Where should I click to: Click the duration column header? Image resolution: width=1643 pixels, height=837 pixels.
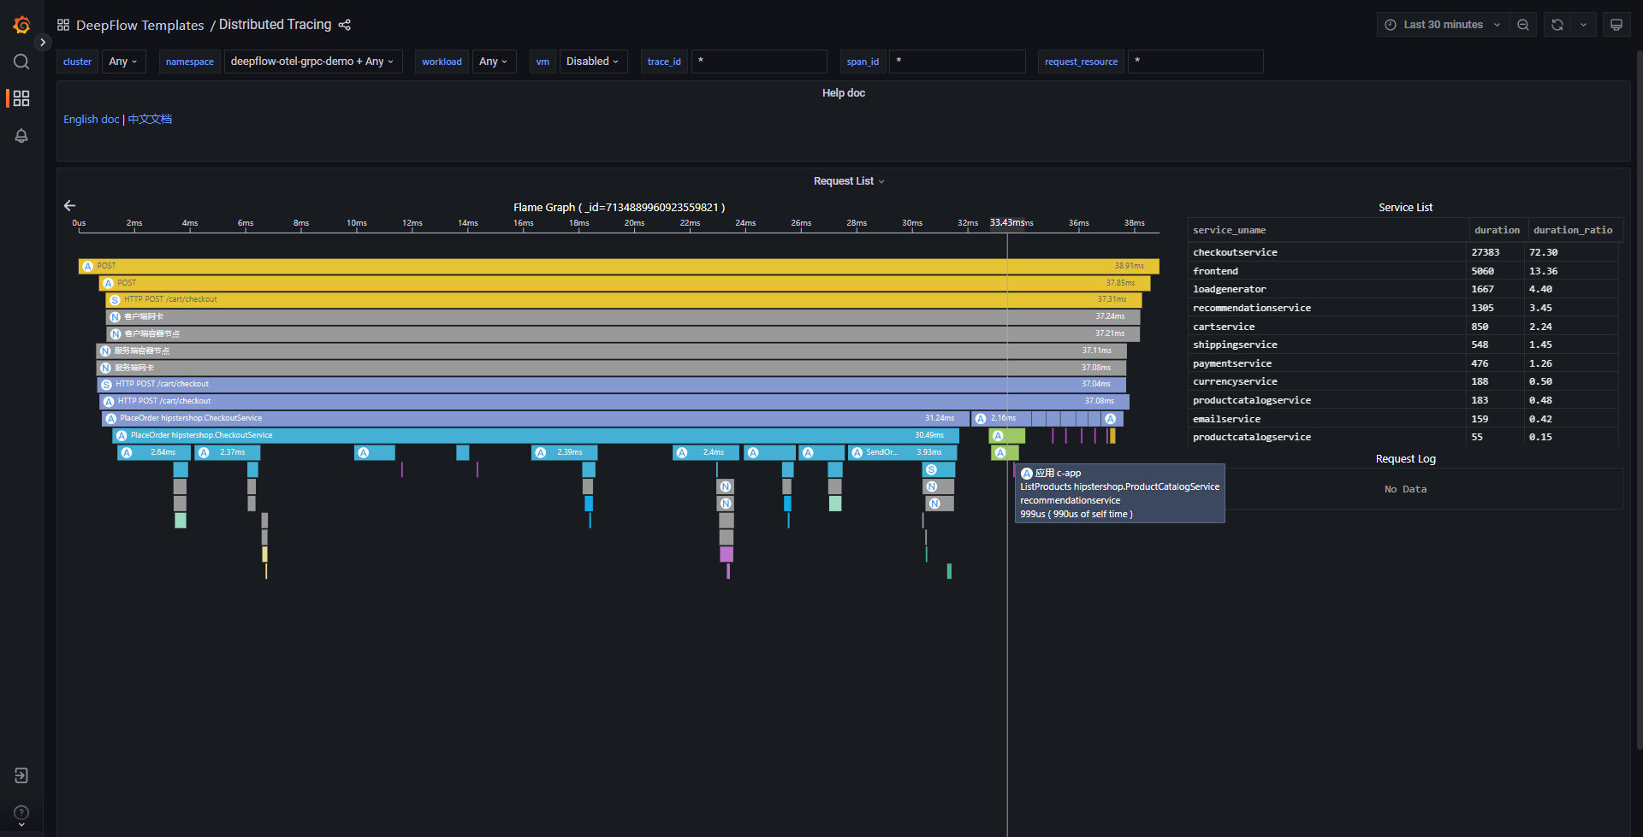click(1497, 230)
